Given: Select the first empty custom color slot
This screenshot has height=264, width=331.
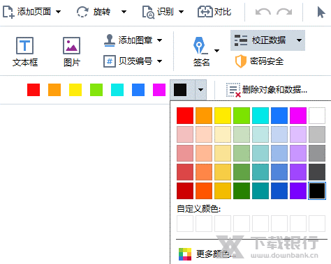Looking at the screenshot, I should pyautogui.click(x=185, y=224).
